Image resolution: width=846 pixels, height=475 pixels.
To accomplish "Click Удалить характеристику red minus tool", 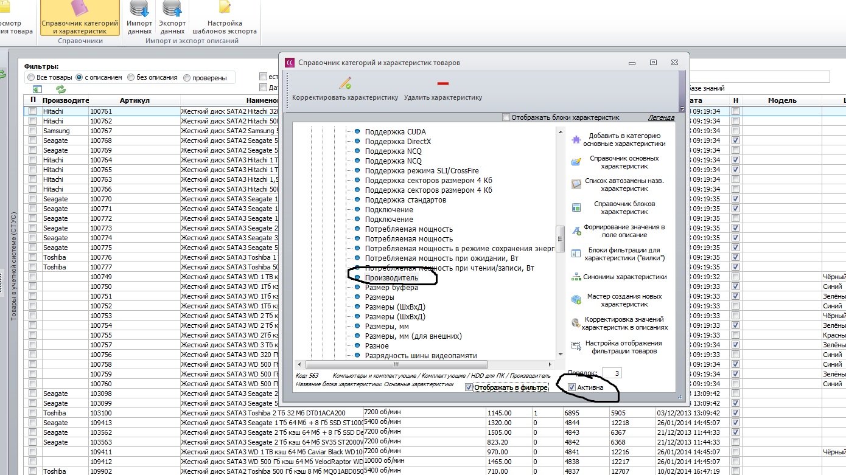I will [443, 88].
